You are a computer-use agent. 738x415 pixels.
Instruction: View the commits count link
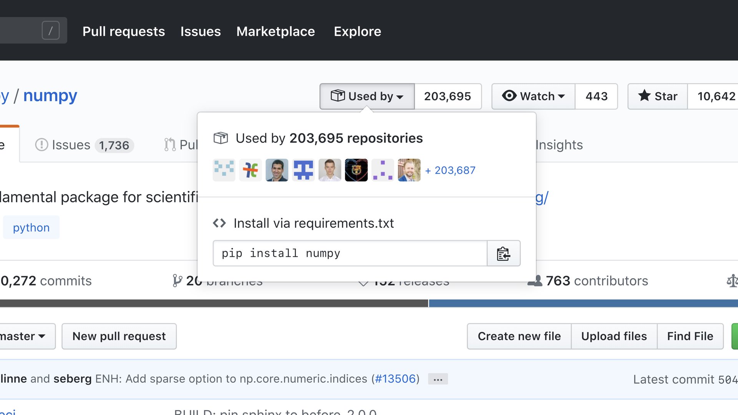click(x=46, y=281)
